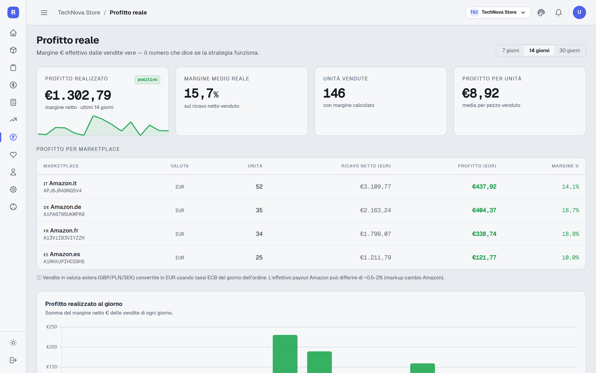
Task: Click the Margine % column header
Action: [x=565, y=166]
